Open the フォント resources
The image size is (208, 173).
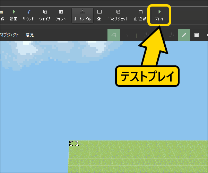click(x=61, y=15)
